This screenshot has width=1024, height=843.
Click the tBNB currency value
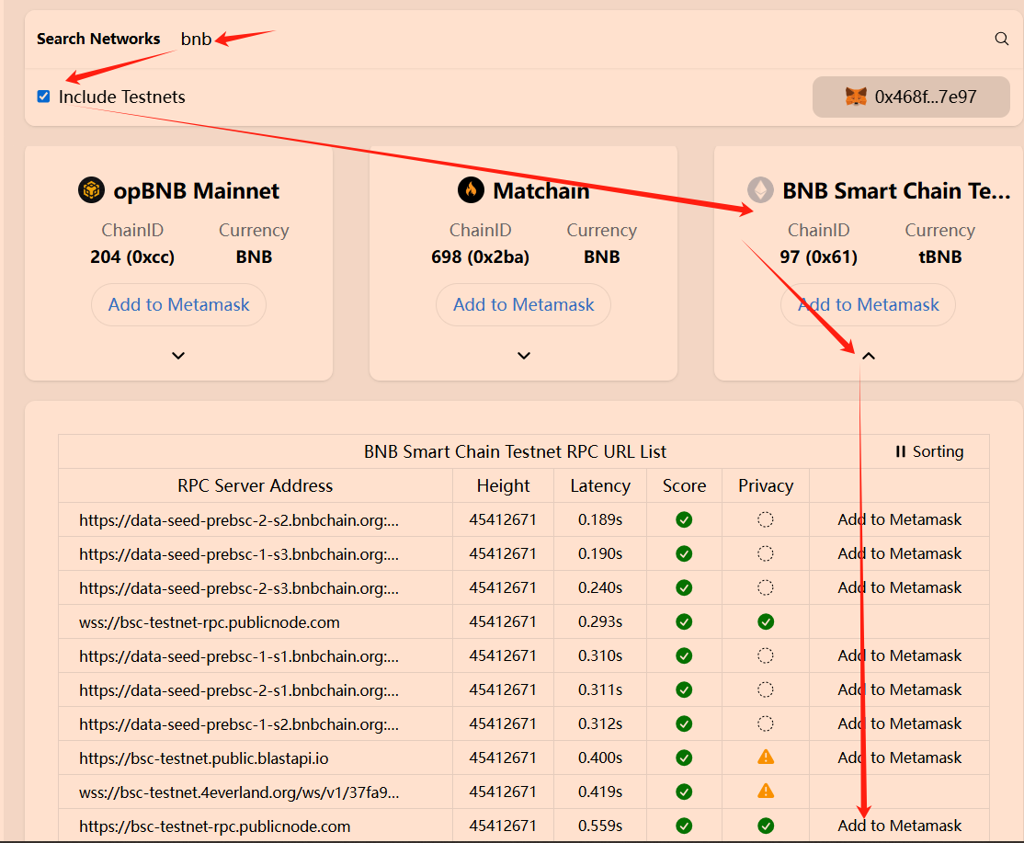[939, 256]
